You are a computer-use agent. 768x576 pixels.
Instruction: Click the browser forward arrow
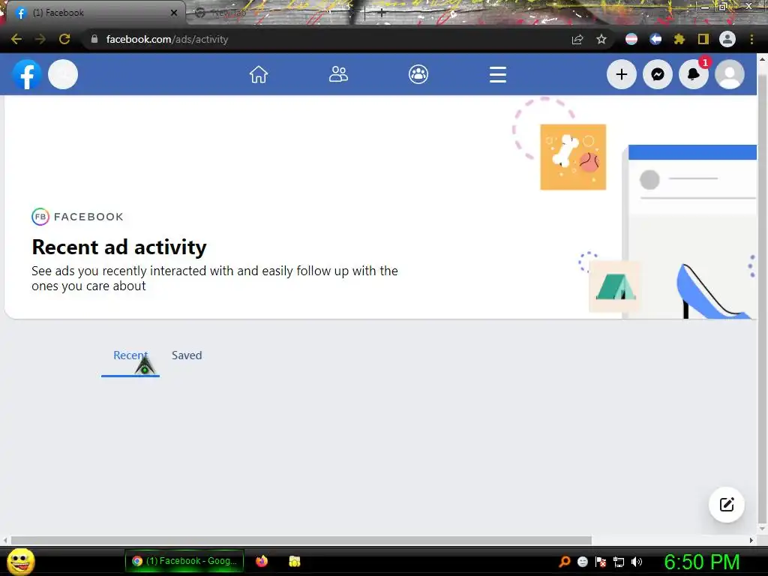point(40,39)
